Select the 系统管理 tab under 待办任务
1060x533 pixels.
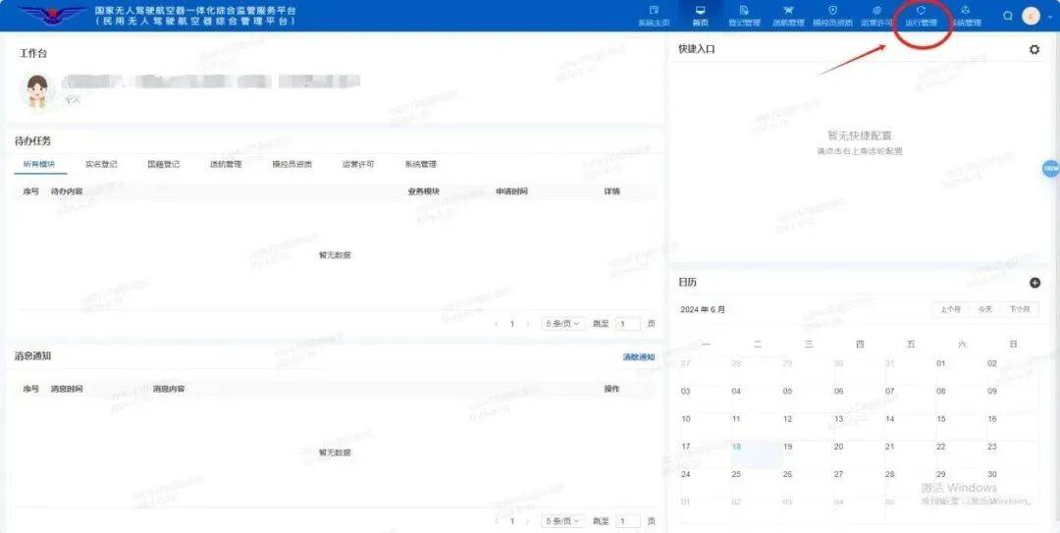[x=420, y=164]
